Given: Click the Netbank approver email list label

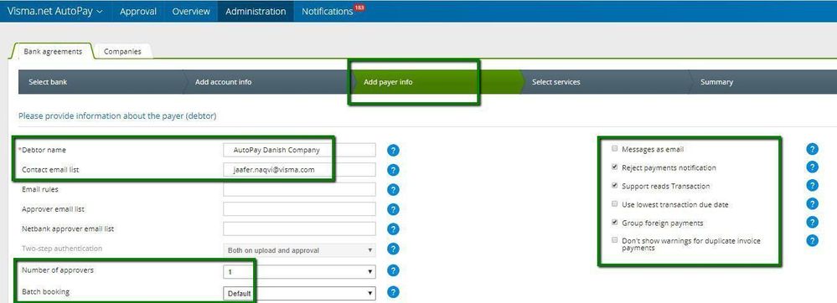Looking at the screenshot, I should click(68, 229).
